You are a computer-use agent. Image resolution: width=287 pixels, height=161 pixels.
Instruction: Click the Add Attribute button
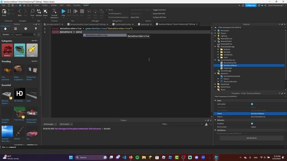pos(252,138)
